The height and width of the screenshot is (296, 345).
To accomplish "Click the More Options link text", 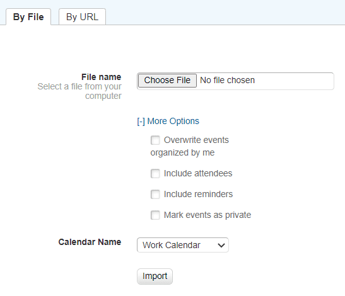I will pos(173,121).
